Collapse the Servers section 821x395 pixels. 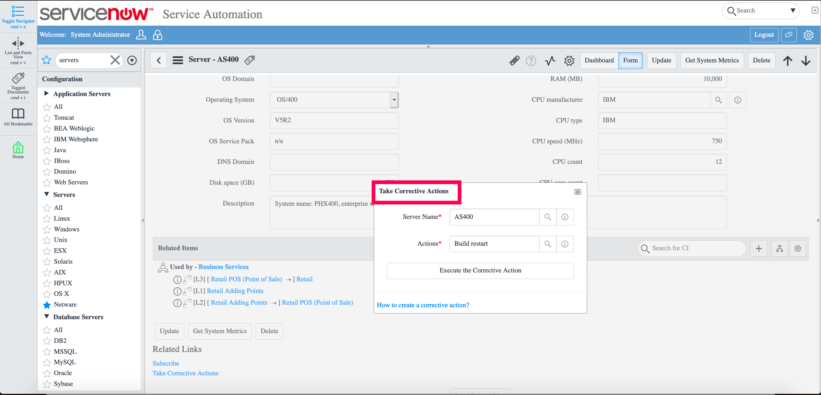47,194
